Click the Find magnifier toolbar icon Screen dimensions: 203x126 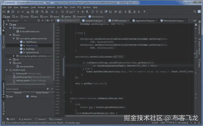pyautogui.click(x=42, y=12)
